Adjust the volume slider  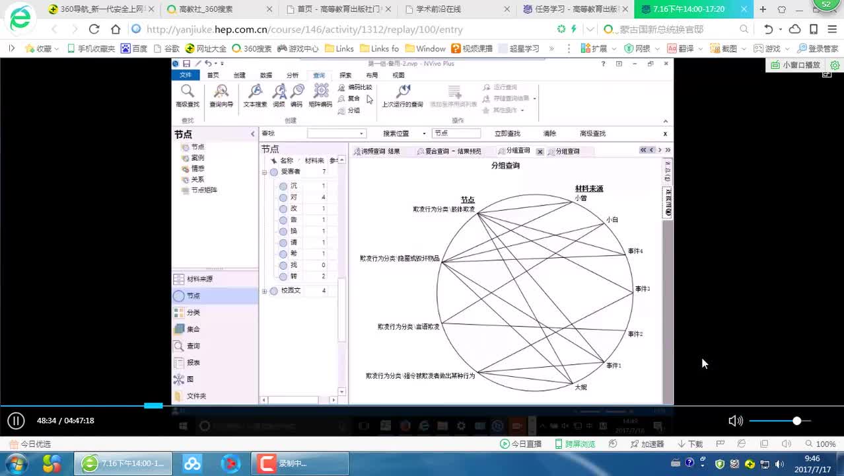pyautogui.click(x=780, y=420)
